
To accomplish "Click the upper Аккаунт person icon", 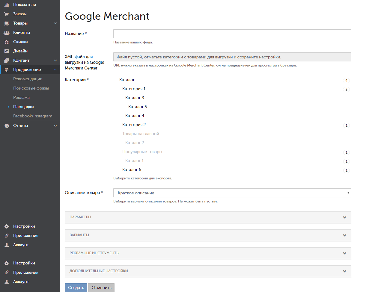I will coord(7,245).
